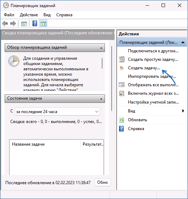Click the large clock icon in overview
This screenshot has height=199, width=188.
click(14, 61)
